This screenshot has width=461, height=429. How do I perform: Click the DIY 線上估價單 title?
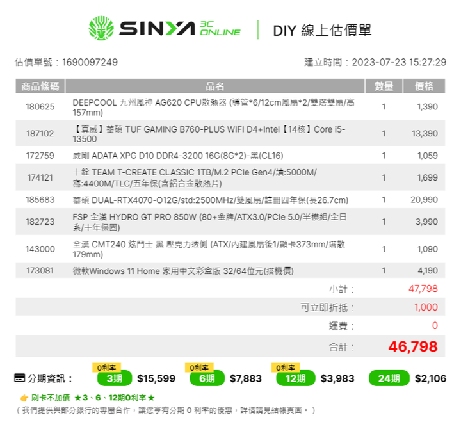coord(322,31)
